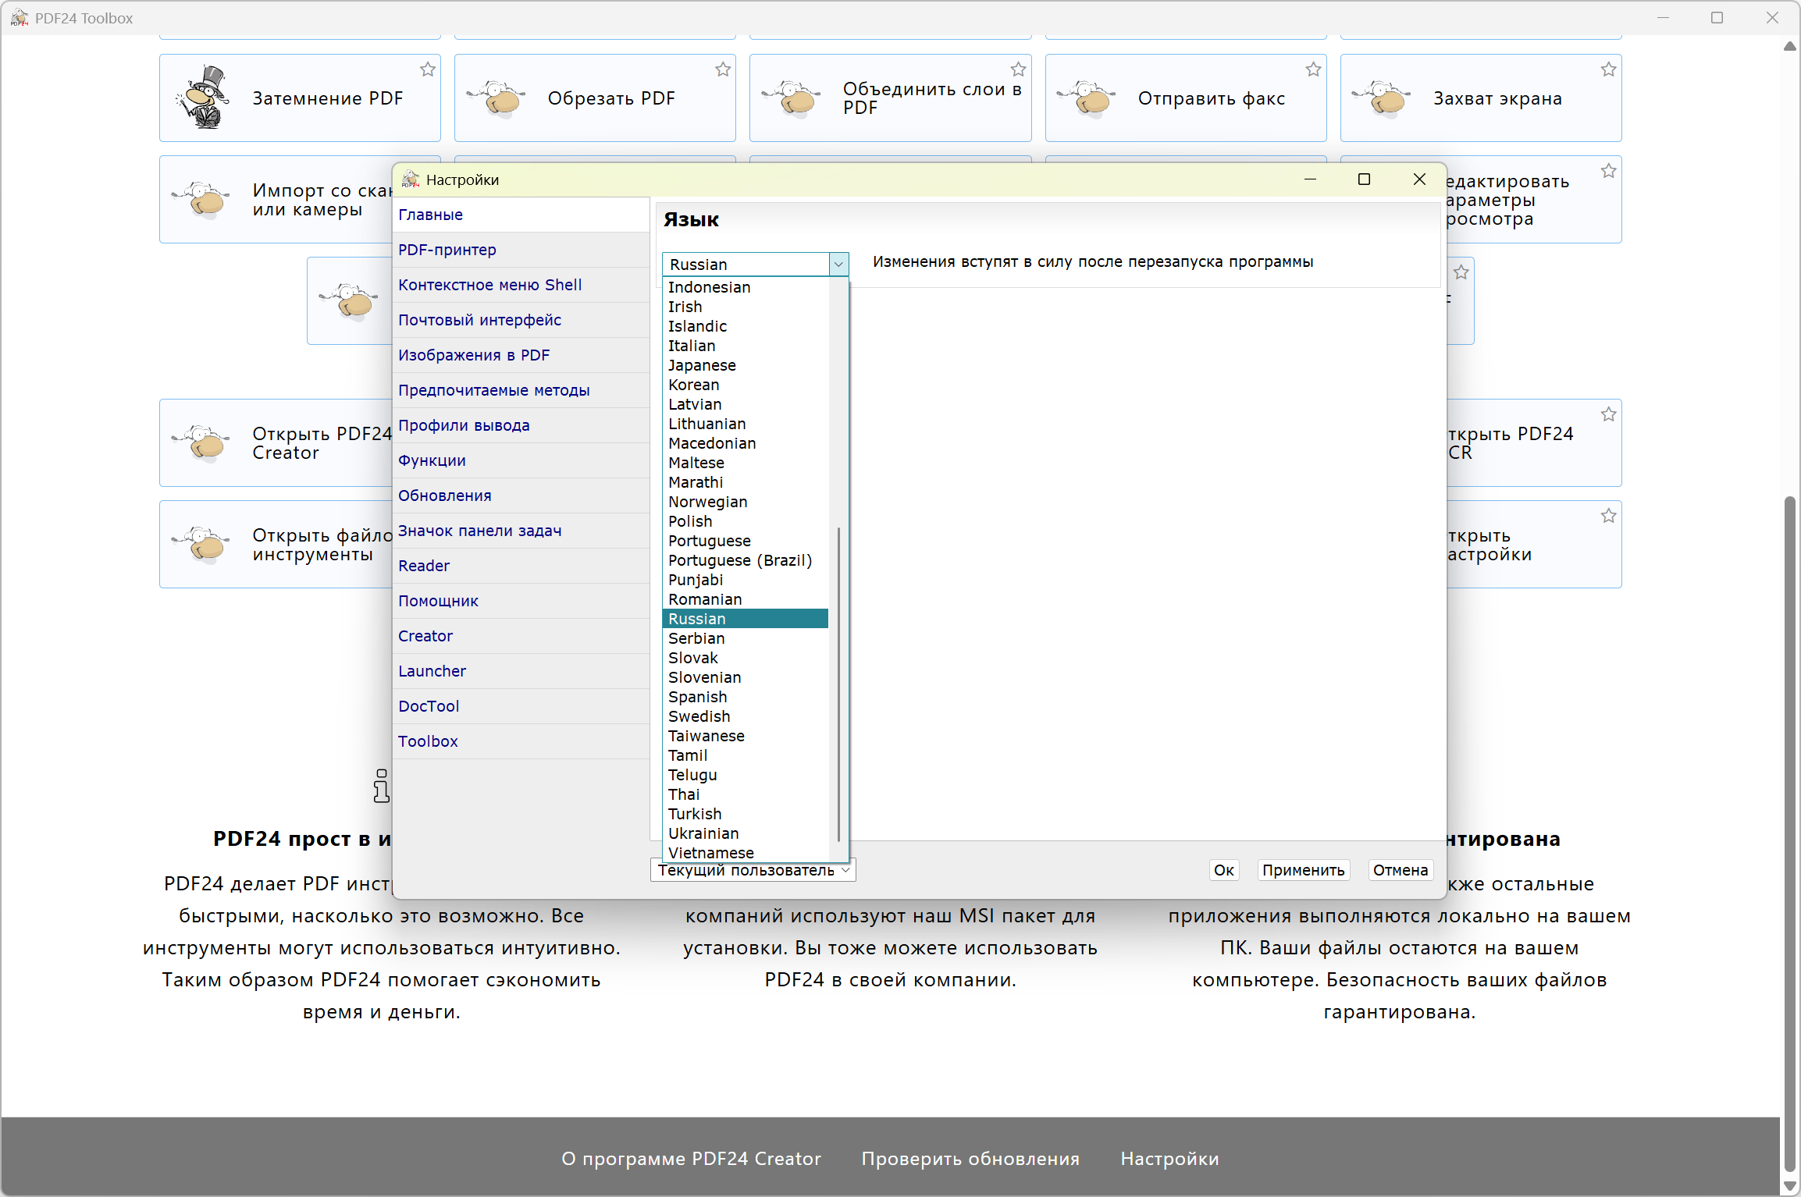Viewport: 1801px width, 1197px height.
Task: Open Предпочитаемые методы settings
Action: [x=521, y=390]
